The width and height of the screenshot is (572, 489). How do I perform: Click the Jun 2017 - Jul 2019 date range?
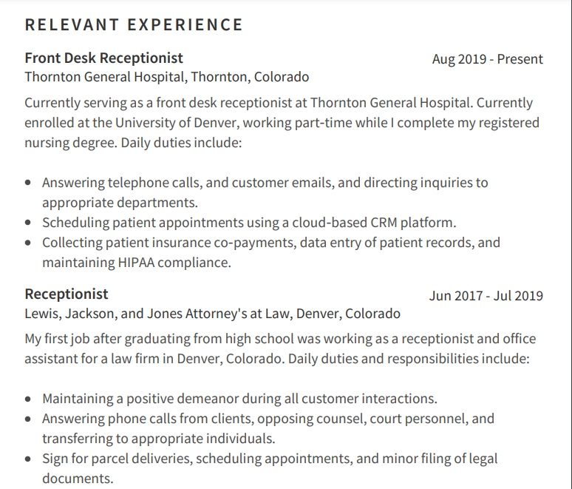pyautogui.click(x=486, y=296)
